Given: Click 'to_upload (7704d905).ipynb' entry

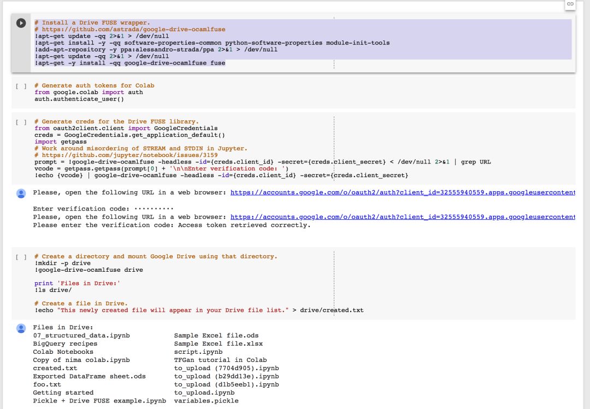Looking at the screenshot, I should tap(227, 369).
